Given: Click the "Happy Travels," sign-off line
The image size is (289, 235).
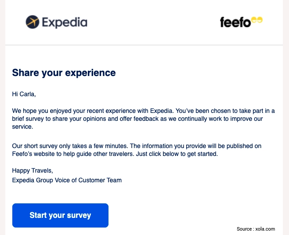Looking at the screenshot, I should tap(33, 171).
